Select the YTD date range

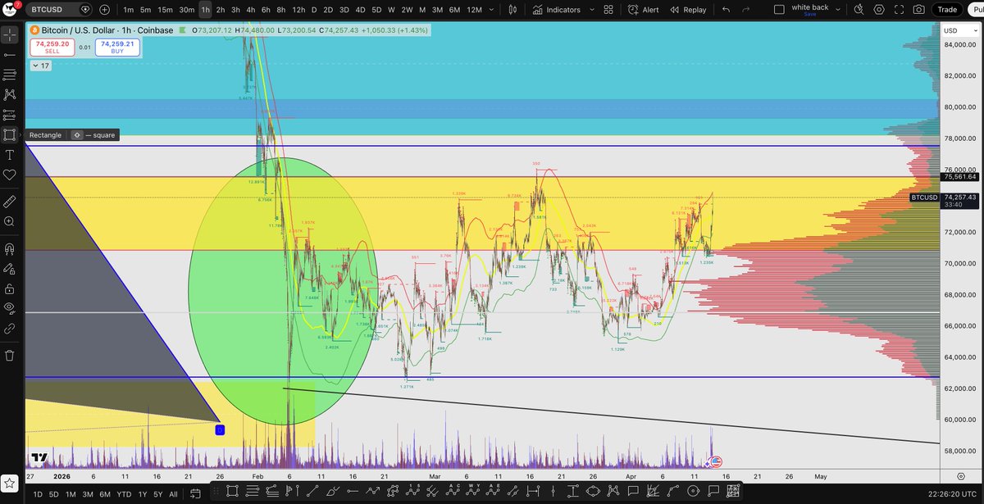tap(125, 494)
